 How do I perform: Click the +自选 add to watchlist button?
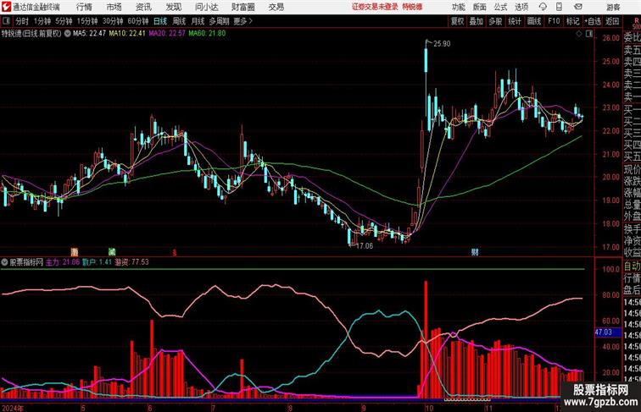[593, 21]
